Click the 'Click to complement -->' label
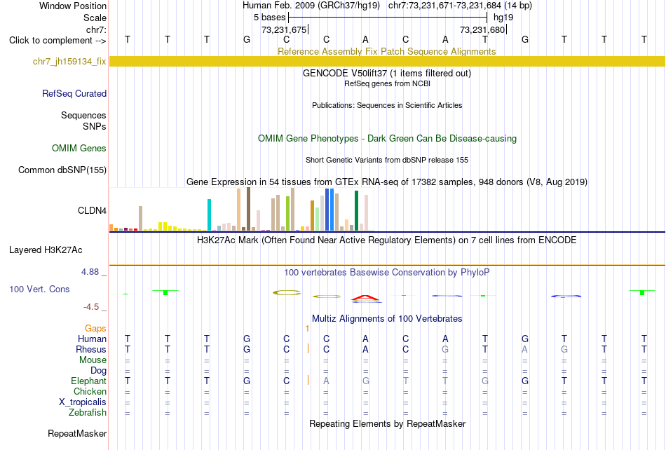The image size is (666, 450). coord(57,41)
